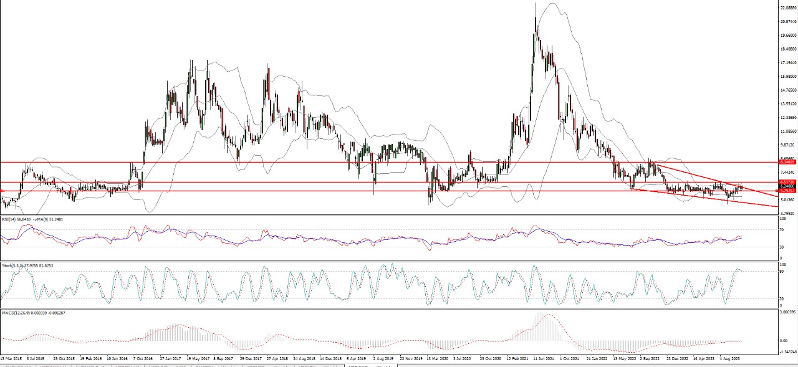Click the 15.98000 price axis value
The width and height of the screenshot is (798, 367).
tap(788, 76)
